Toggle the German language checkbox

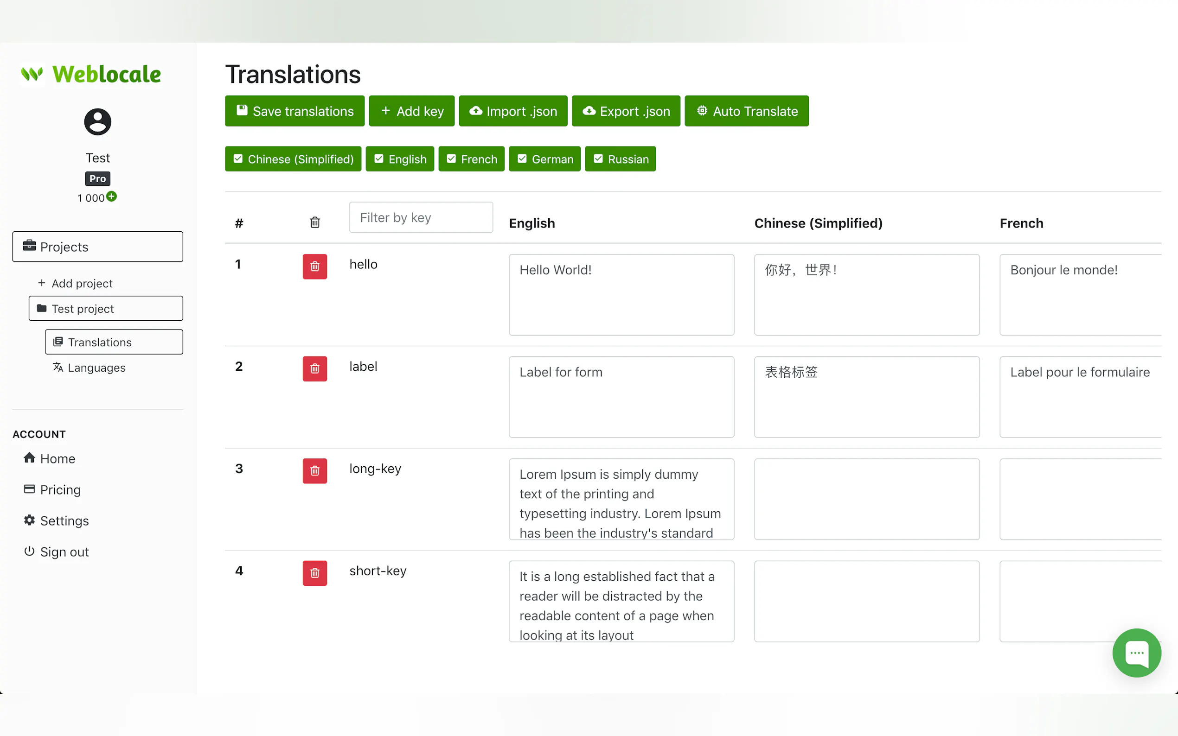pyautogui.click(x=544, y=159)
